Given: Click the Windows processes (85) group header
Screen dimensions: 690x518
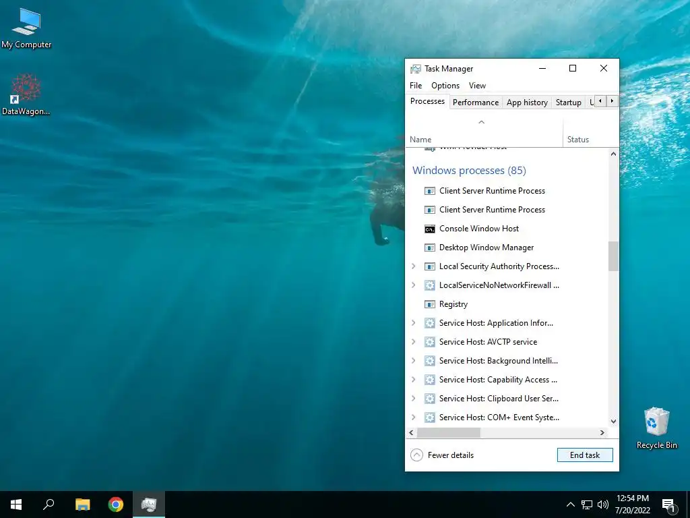Looking at the screenshot, I should click(469, 171).
